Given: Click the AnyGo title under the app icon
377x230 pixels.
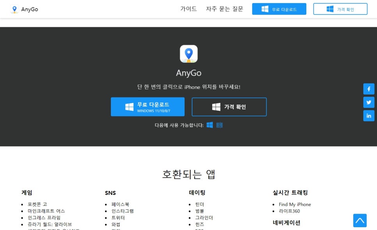Looking at the screenshot, I should click(x=189, y=73).
